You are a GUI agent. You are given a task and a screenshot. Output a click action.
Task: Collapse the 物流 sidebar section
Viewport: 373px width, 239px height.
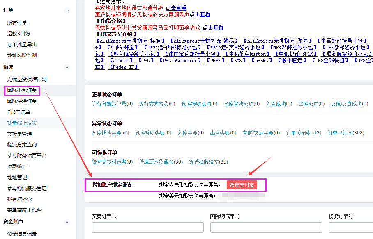click(67, 67)
